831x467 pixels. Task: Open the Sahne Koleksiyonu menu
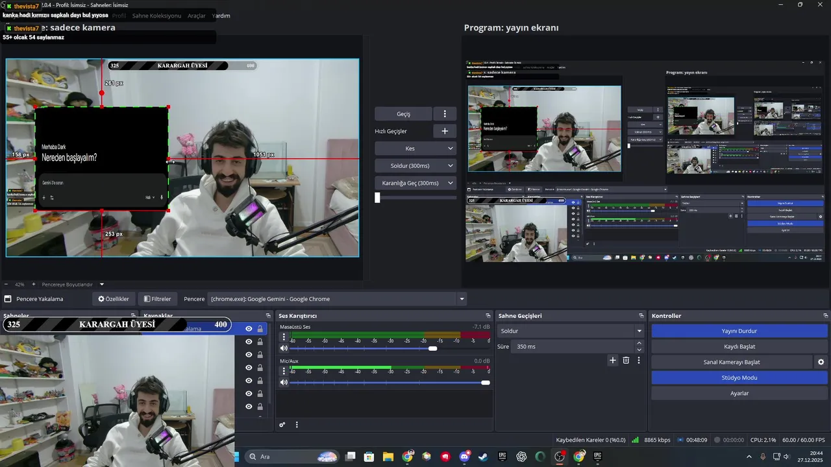pyautogui.click(x=156, y=16)
